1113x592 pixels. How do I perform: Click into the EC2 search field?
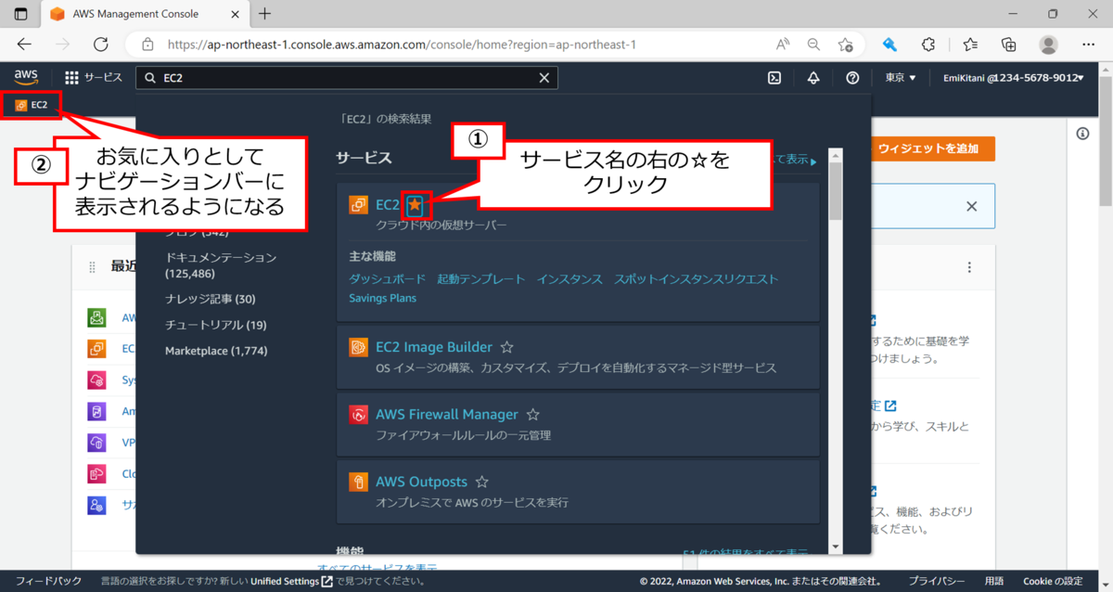tap(347, 78)
